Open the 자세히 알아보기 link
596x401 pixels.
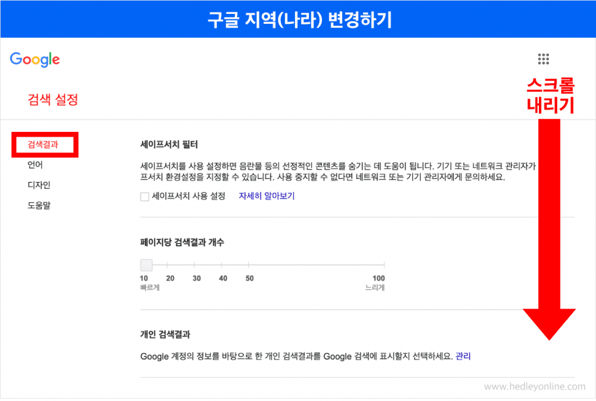coord(267,196)
